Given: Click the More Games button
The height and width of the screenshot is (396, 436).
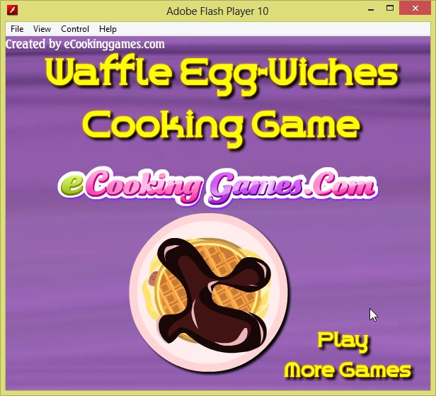Looking at the screenshot, I should coord(348,370).
